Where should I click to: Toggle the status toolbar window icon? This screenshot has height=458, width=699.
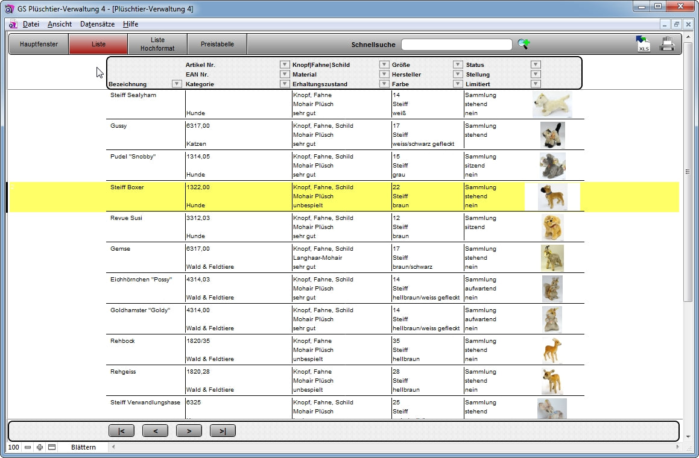click(x=52, y=447)
